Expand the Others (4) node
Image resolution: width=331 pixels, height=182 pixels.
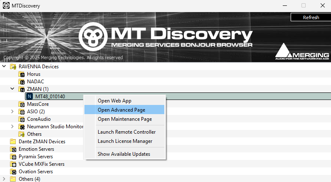(4, 179)
